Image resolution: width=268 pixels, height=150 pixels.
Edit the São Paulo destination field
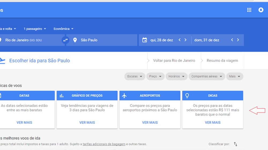tap(102, 40)
